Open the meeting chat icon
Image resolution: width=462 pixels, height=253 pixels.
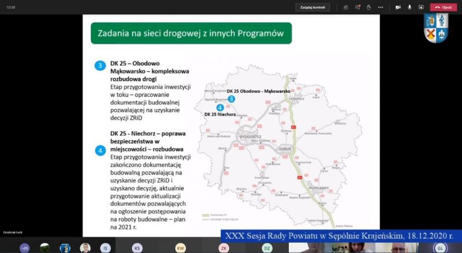click(357, 7)
